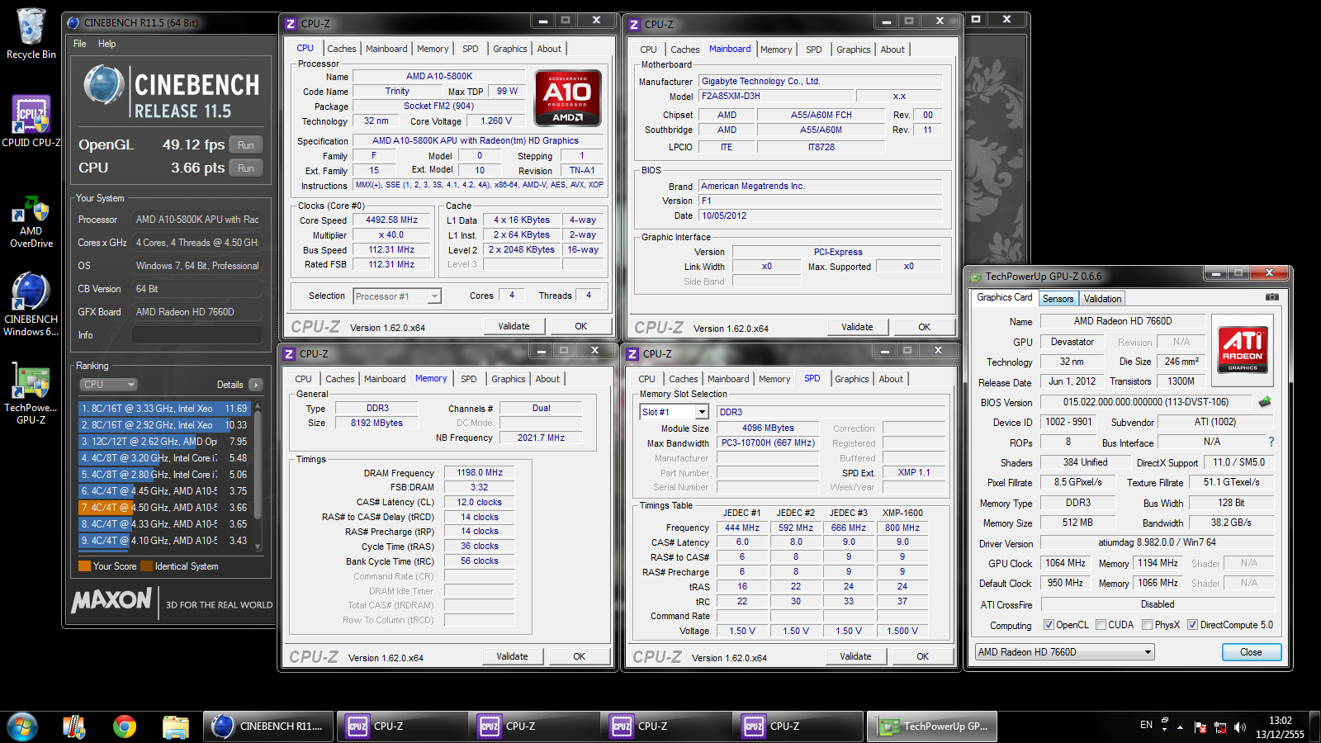
Task: Show hidden tray icons arrow
Action: point(1180,727)
